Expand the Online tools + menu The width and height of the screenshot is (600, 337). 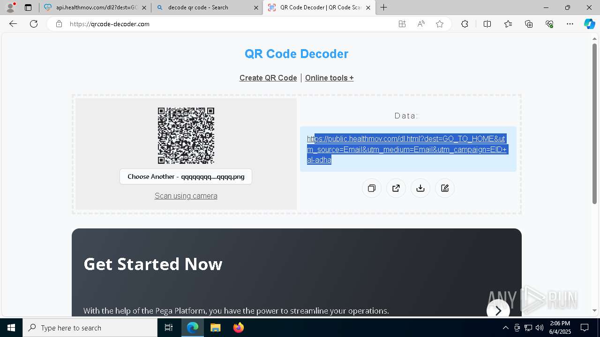coord(330,78)
